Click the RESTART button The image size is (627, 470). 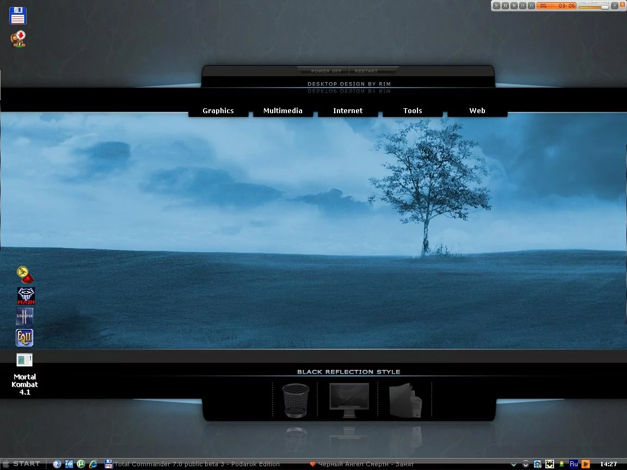(366, 71)
